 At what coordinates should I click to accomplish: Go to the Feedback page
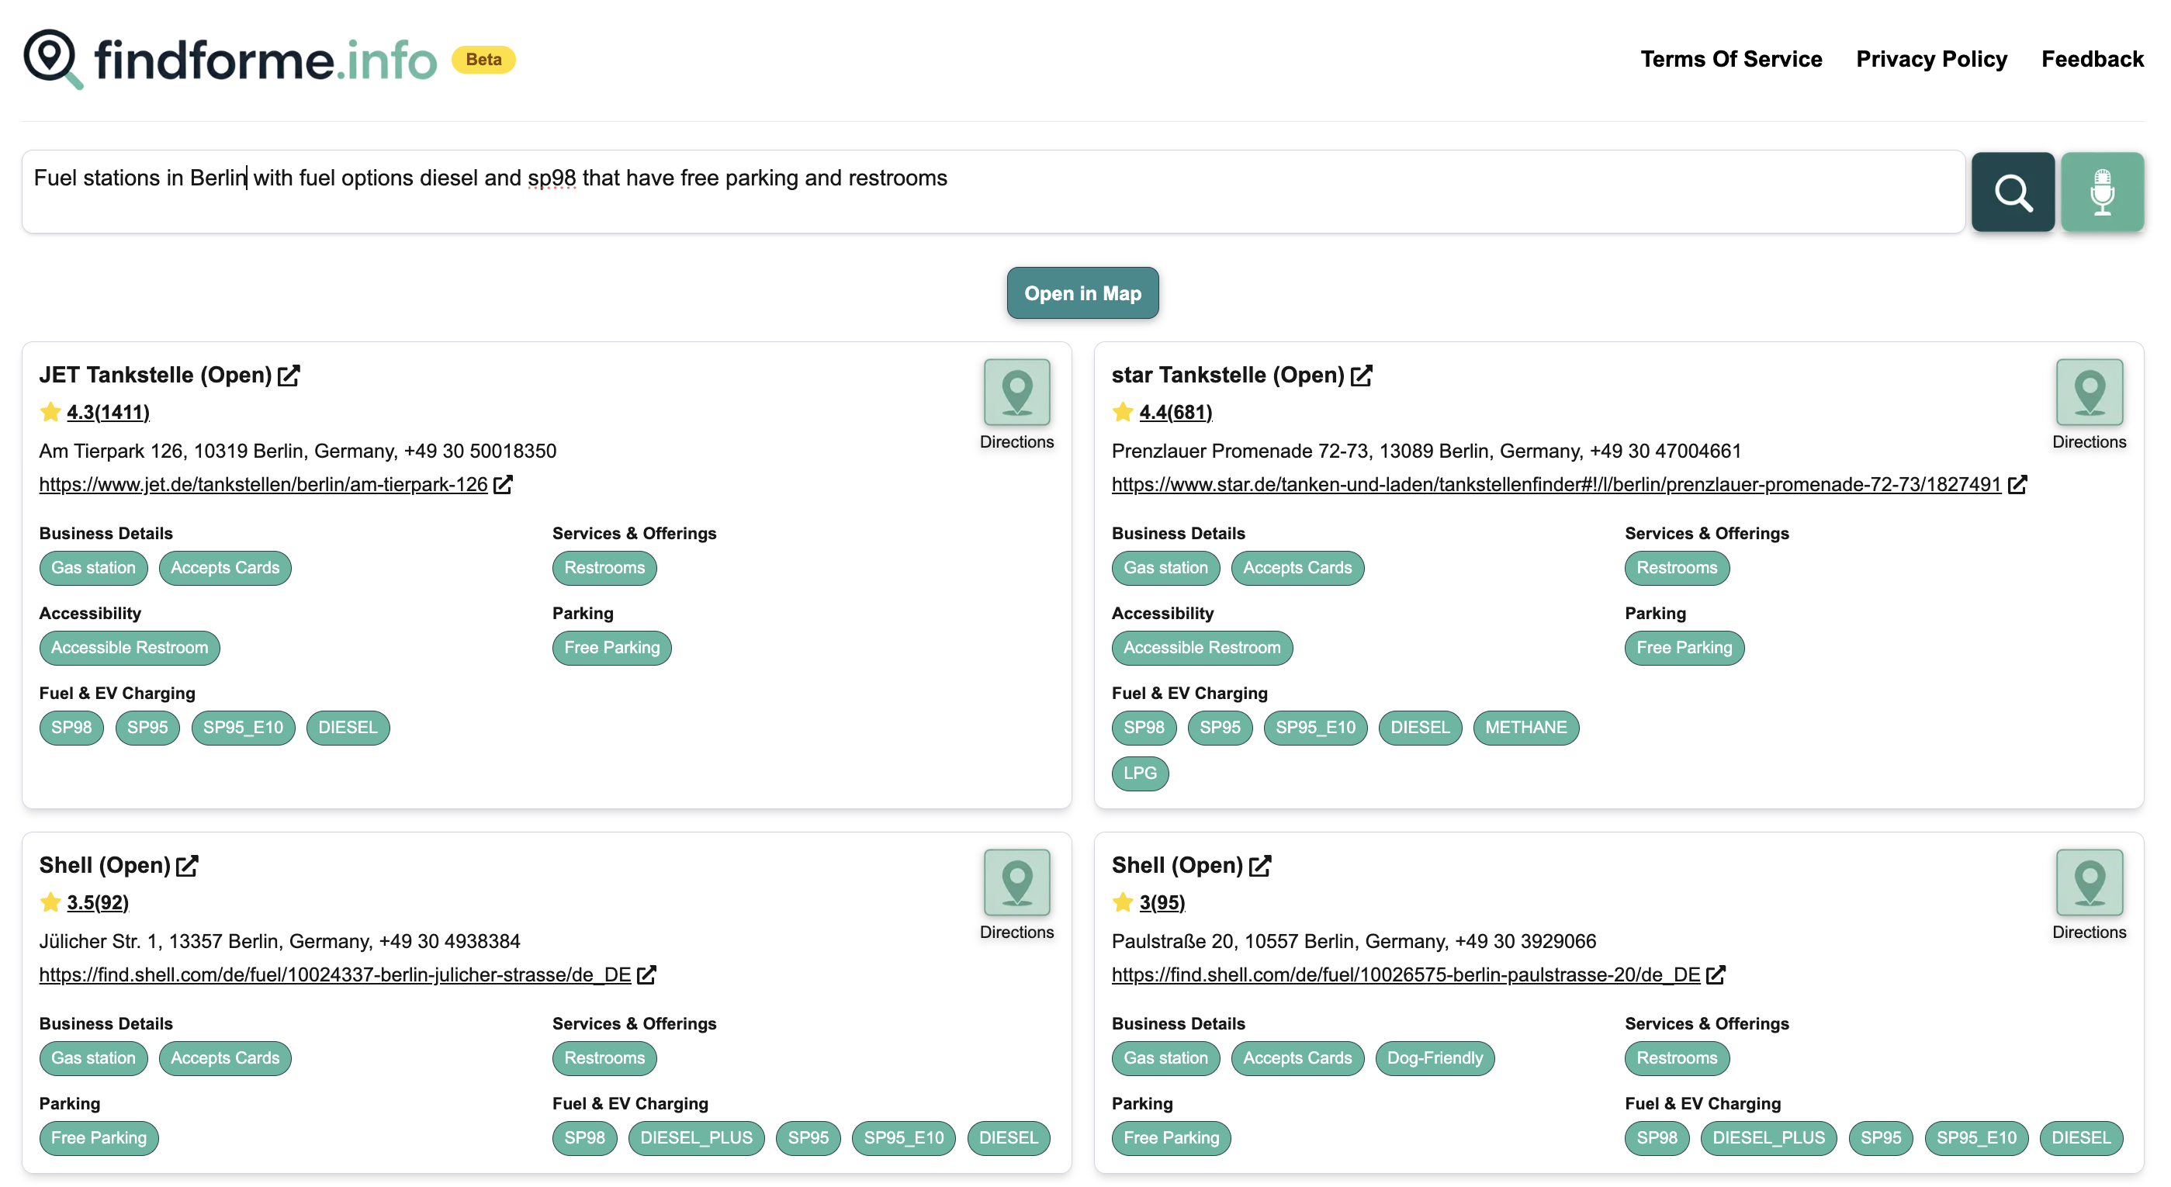2092,59
